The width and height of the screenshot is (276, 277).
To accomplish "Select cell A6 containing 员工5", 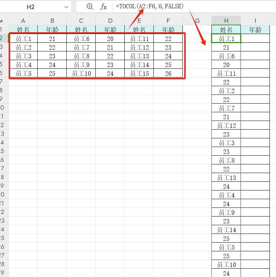I will click(x=23, y=73).
